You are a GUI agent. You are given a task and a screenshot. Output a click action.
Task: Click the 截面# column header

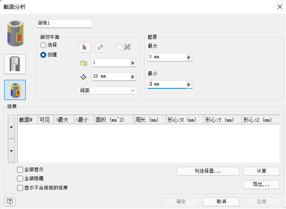[x=28, y=120]
